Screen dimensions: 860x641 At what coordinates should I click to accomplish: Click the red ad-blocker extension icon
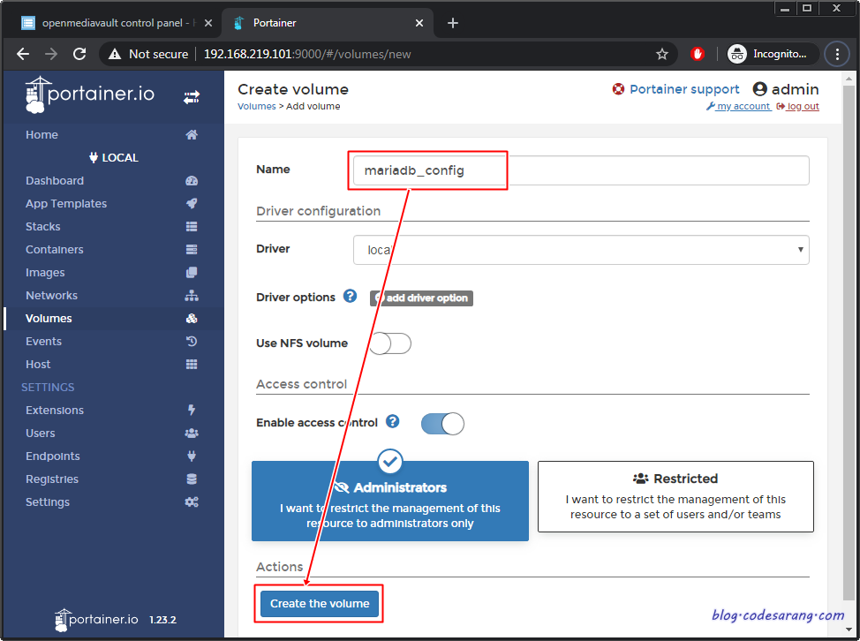click(x=698, y=54)
